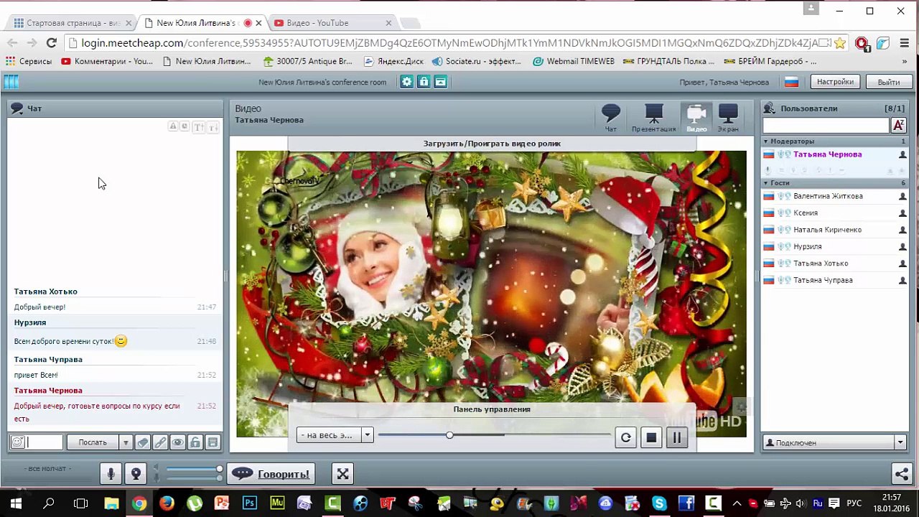Sort users with the A-Z icon
Viewport: 919px width, 517px height.
[x=898, y=126]
